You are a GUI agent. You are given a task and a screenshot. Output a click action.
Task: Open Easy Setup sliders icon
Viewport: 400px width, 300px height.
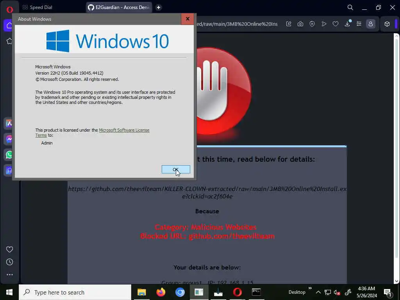359,24
